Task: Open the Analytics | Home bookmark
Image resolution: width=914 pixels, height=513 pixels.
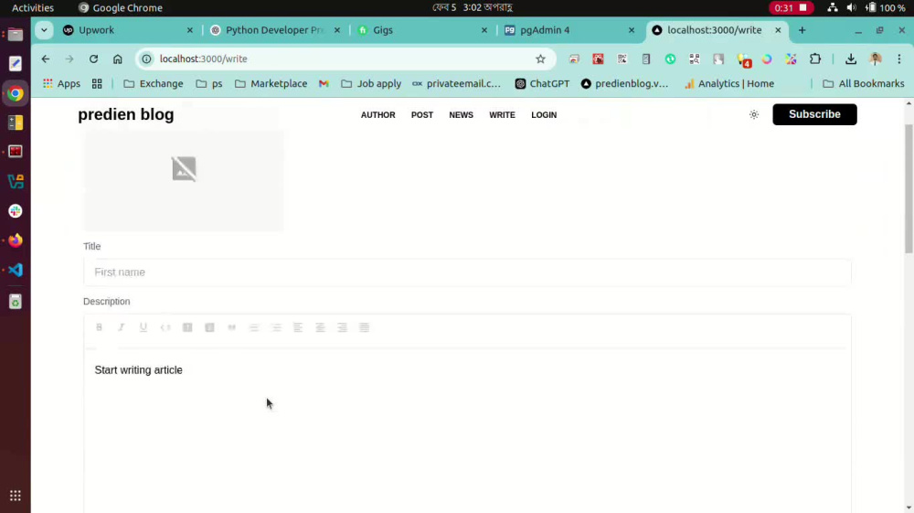Action: point(729,84)
